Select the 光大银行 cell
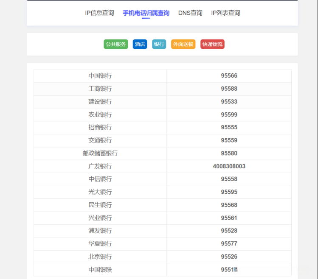Viewport: 318px width, 279px height. coord(100,192)
